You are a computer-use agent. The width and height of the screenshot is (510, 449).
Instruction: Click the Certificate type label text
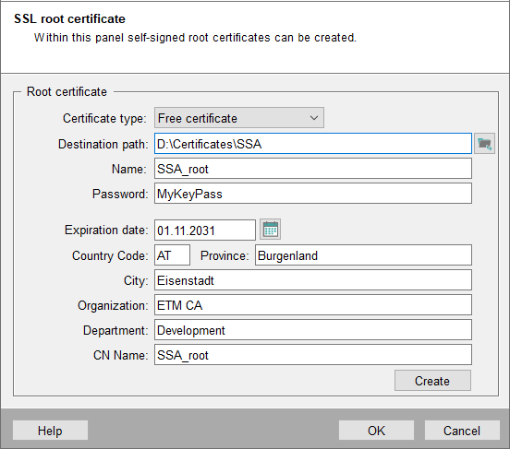[x=104, y=118]
